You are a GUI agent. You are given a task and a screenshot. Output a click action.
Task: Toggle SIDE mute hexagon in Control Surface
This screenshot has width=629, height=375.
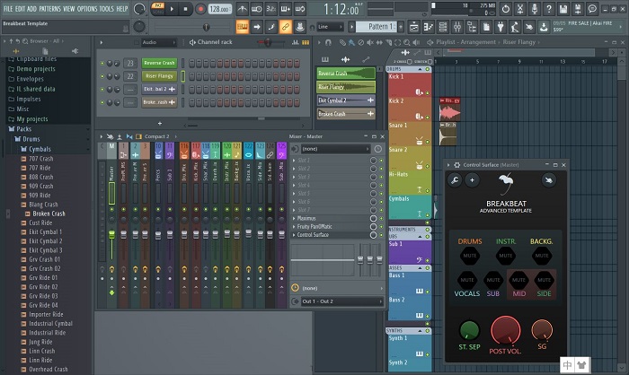tap(544, 280)
